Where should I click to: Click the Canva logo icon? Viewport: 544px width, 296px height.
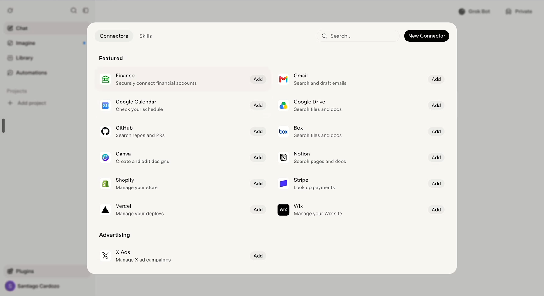pos(105,158)
